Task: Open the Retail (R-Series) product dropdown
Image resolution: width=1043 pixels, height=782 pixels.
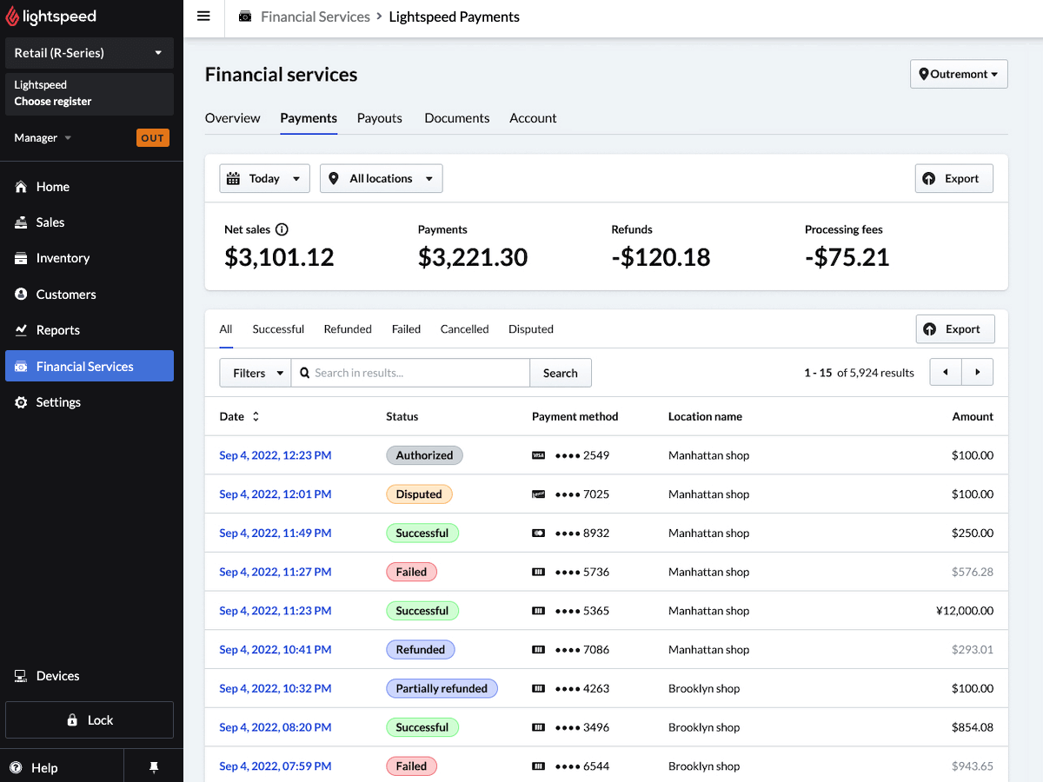Action: pyautogui.click(x=90, y=53)
